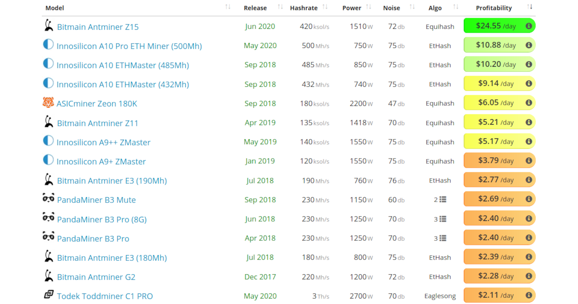The width and height of the screenshot is (578, 304).
Task: Click the info icon in the $10.20 profitability badge
Action: coord(529,65)
